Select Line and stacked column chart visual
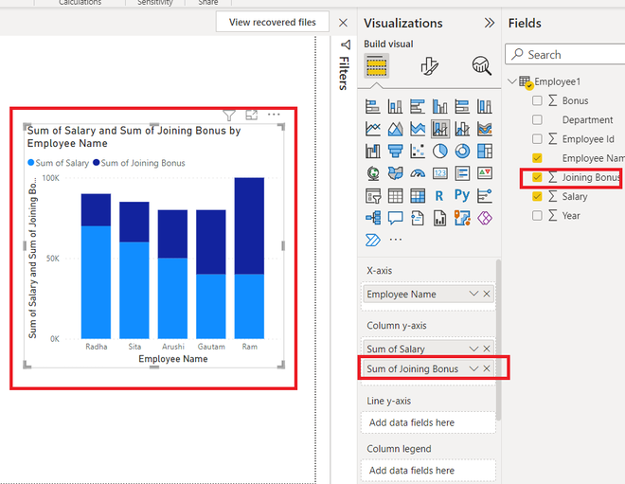 pyautogui.click(x=440, y=129)
